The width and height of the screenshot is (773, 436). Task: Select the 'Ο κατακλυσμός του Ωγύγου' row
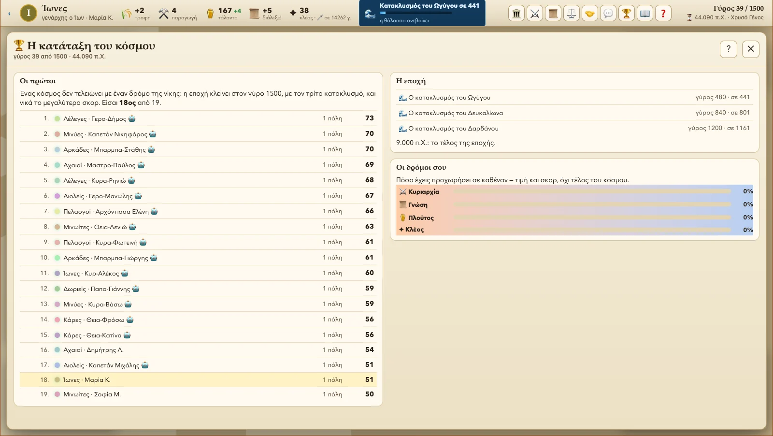574,97
